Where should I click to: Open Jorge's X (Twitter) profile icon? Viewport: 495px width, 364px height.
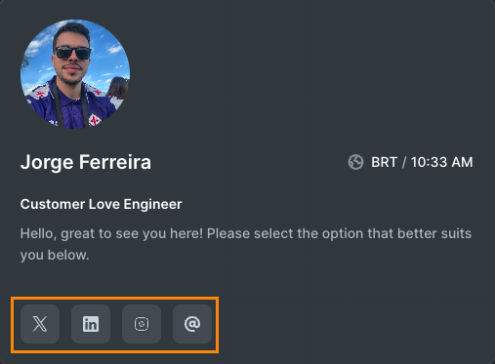click(x=40, y=324)
